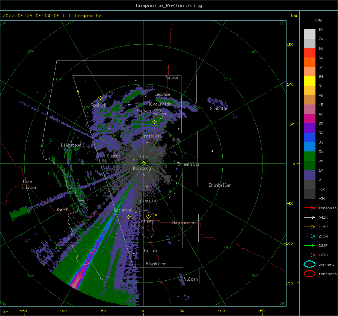Click the Innisfail label

pos(152,136)
